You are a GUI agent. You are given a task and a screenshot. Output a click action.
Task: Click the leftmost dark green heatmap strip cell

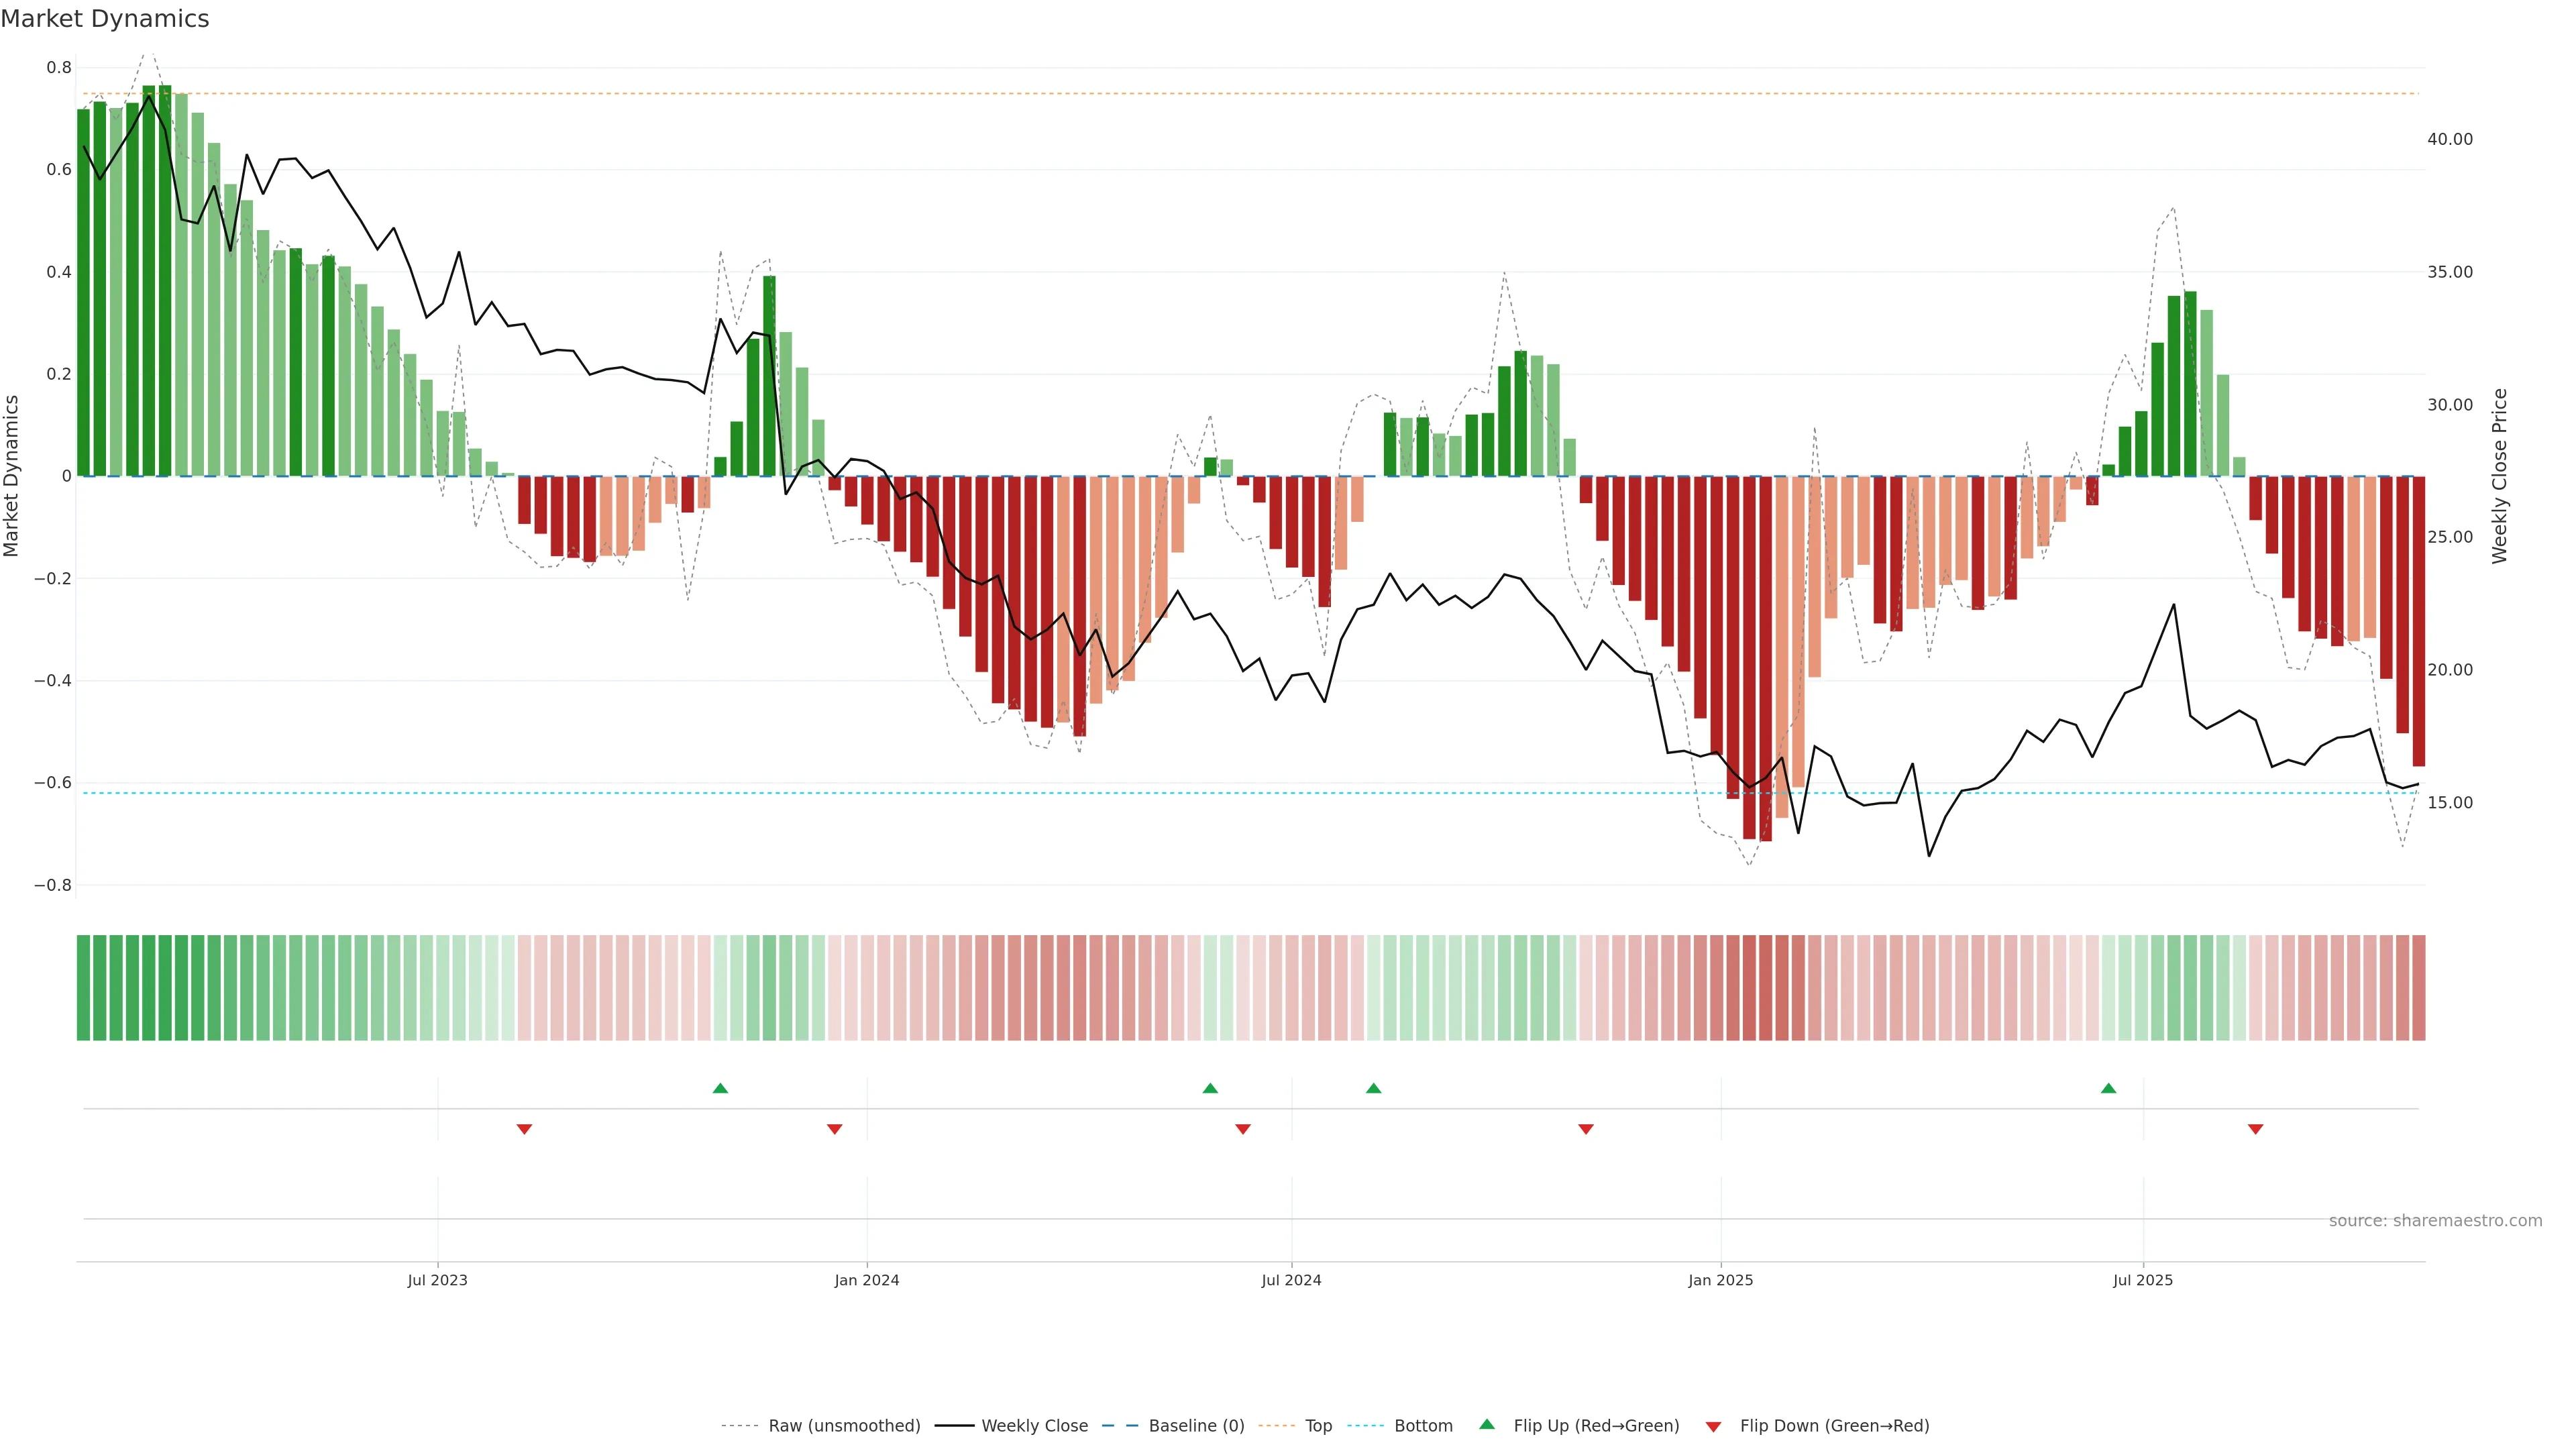(83, 988)
